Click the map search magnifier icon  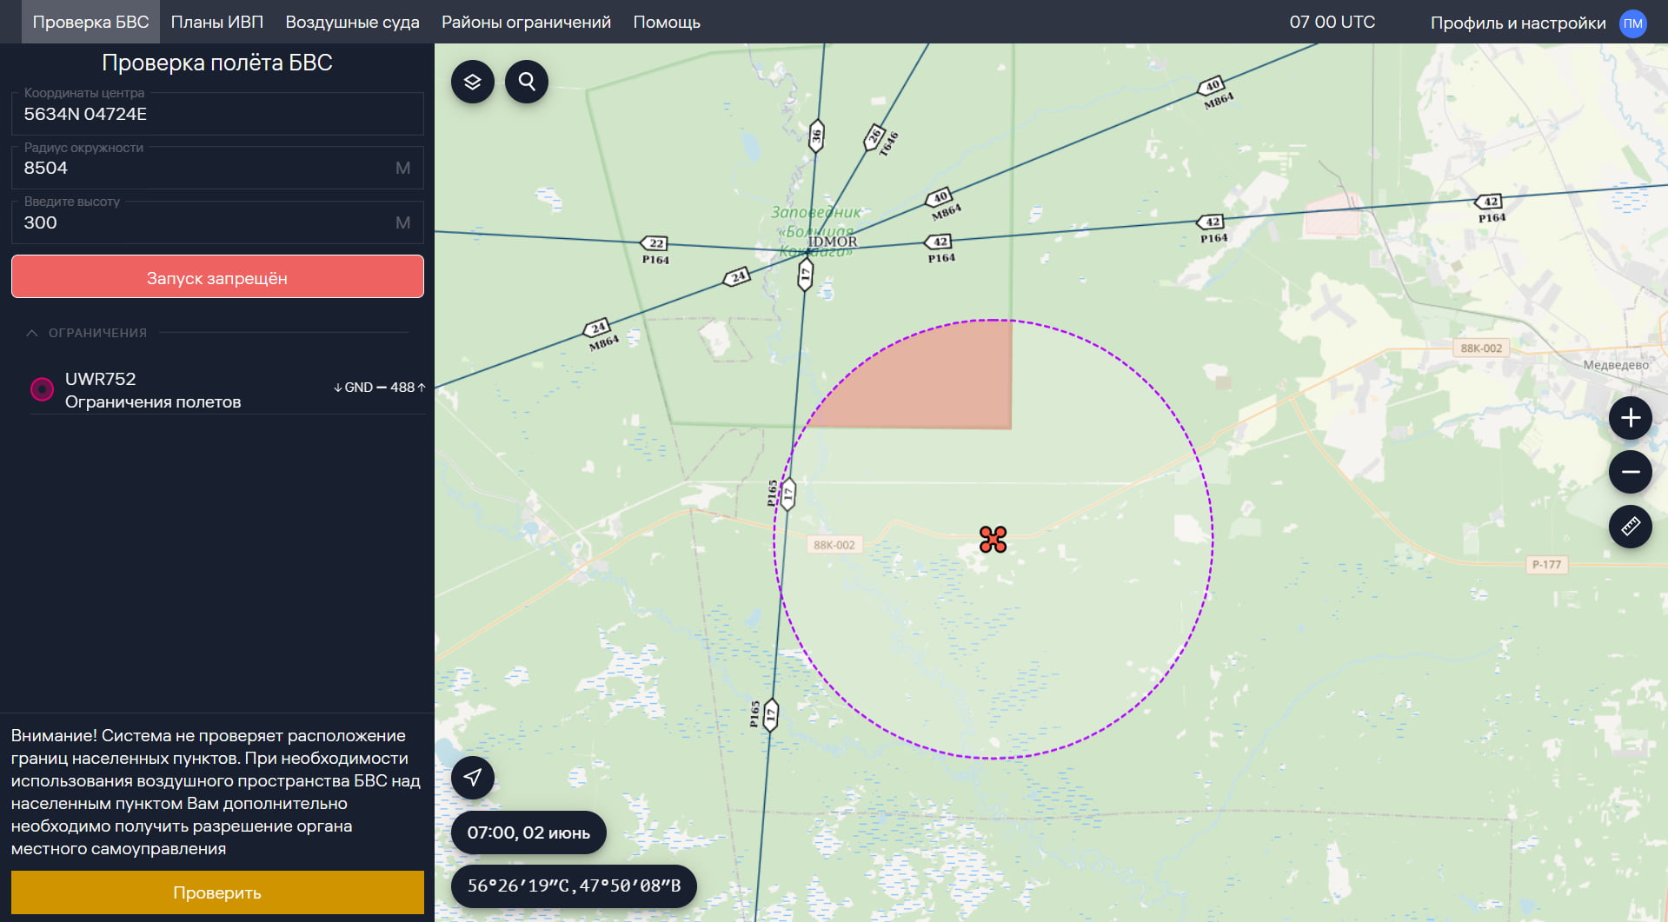click(527, 82)
